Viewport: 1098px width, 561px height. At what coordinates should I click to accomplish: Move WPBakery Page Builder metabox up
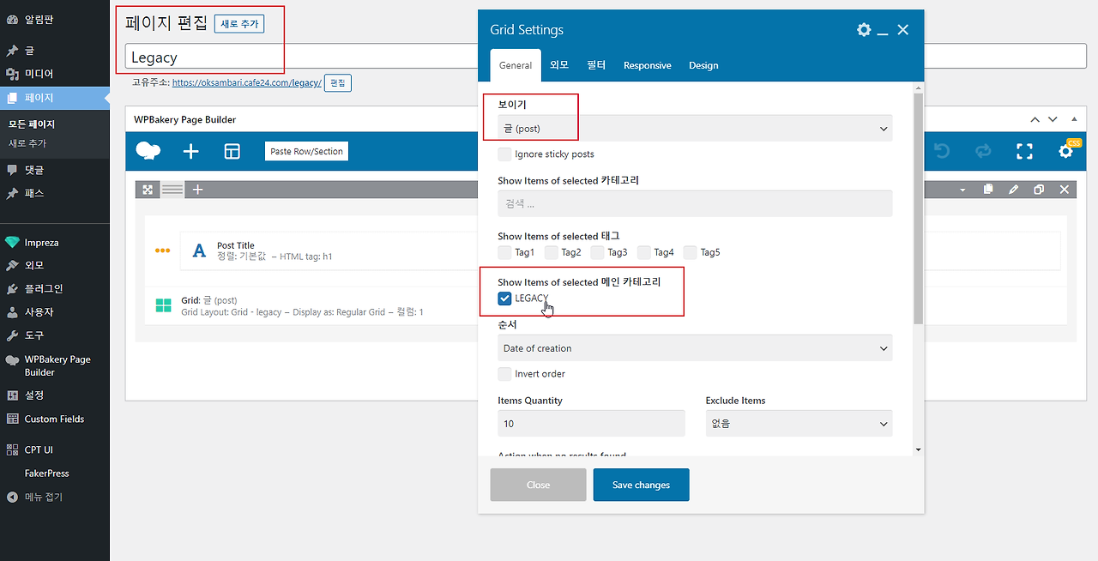tap(1035, 119)
